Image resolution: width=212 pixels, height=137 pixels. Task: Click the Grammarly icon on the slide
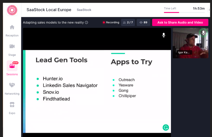pos(166,128)
